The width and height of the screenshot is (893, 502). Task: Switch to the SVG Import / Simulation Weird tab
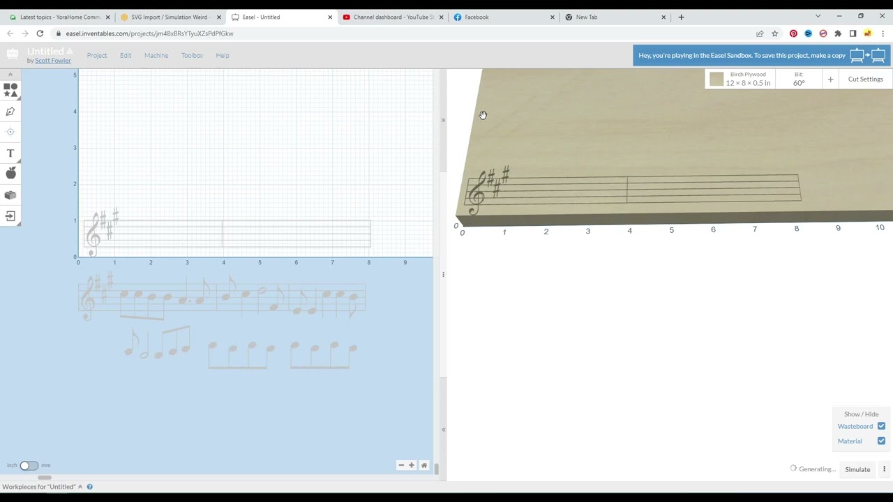click(x=170, y=17)
